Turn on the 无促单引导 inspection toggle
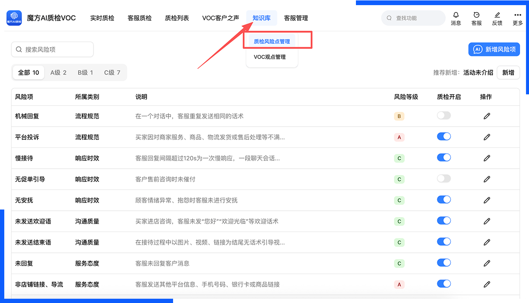 click(x=444, y=178)
